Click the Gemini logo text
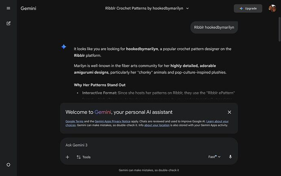The height and width of the screenshot is (176, 281). [28, 8]
